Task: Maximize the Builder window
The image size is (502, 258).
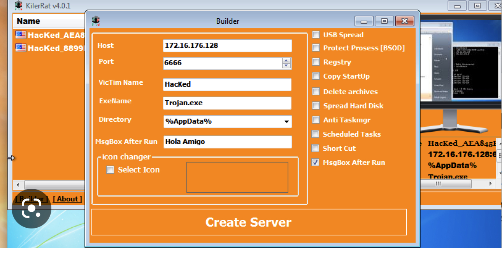Action: 384,21
